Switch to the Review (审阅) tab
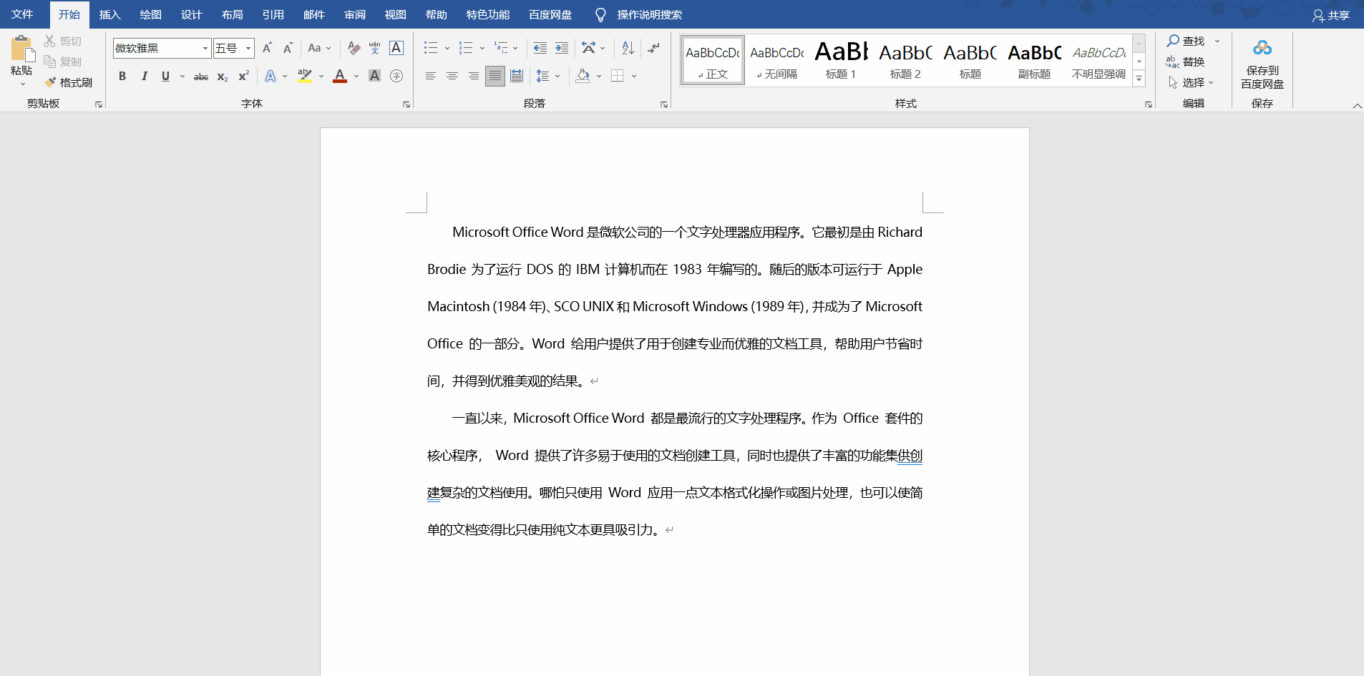Viewport: 1364px width, 676px height. pos(354,14)
